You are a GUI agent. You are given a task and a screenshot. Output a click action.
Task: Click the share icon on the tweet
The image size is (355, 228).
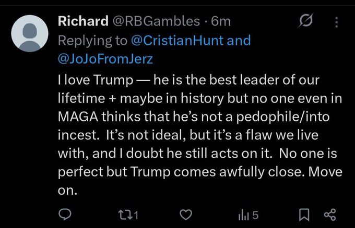(x=330, y=214)
